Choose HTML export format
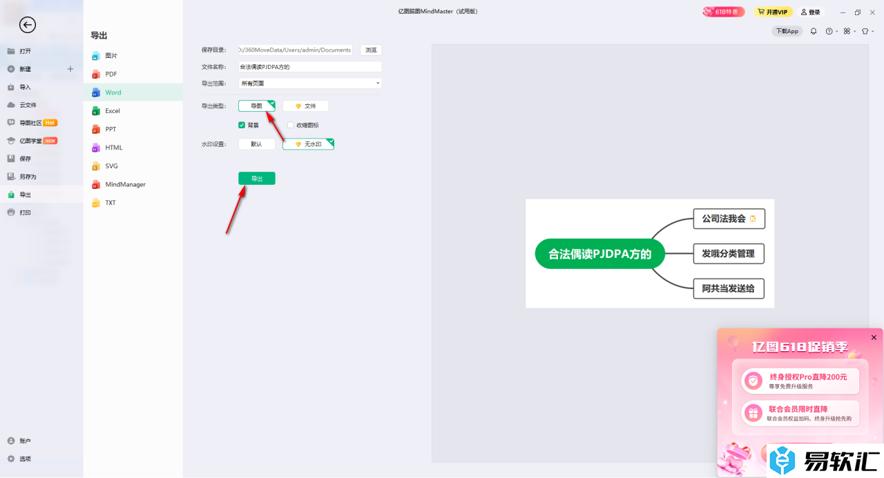Viewport: 884px width, 478px height. [x=133, y=148]
